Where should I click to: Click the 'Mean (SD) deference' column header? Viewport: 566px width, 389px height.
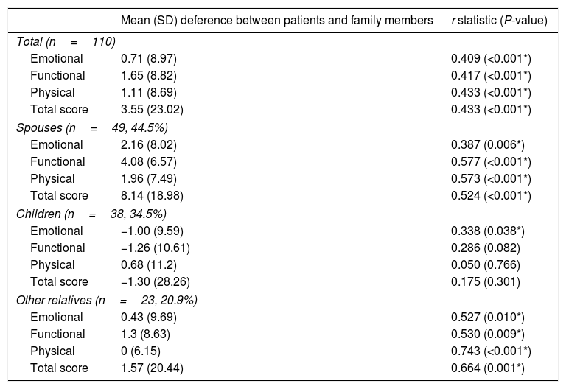point(276,21)
